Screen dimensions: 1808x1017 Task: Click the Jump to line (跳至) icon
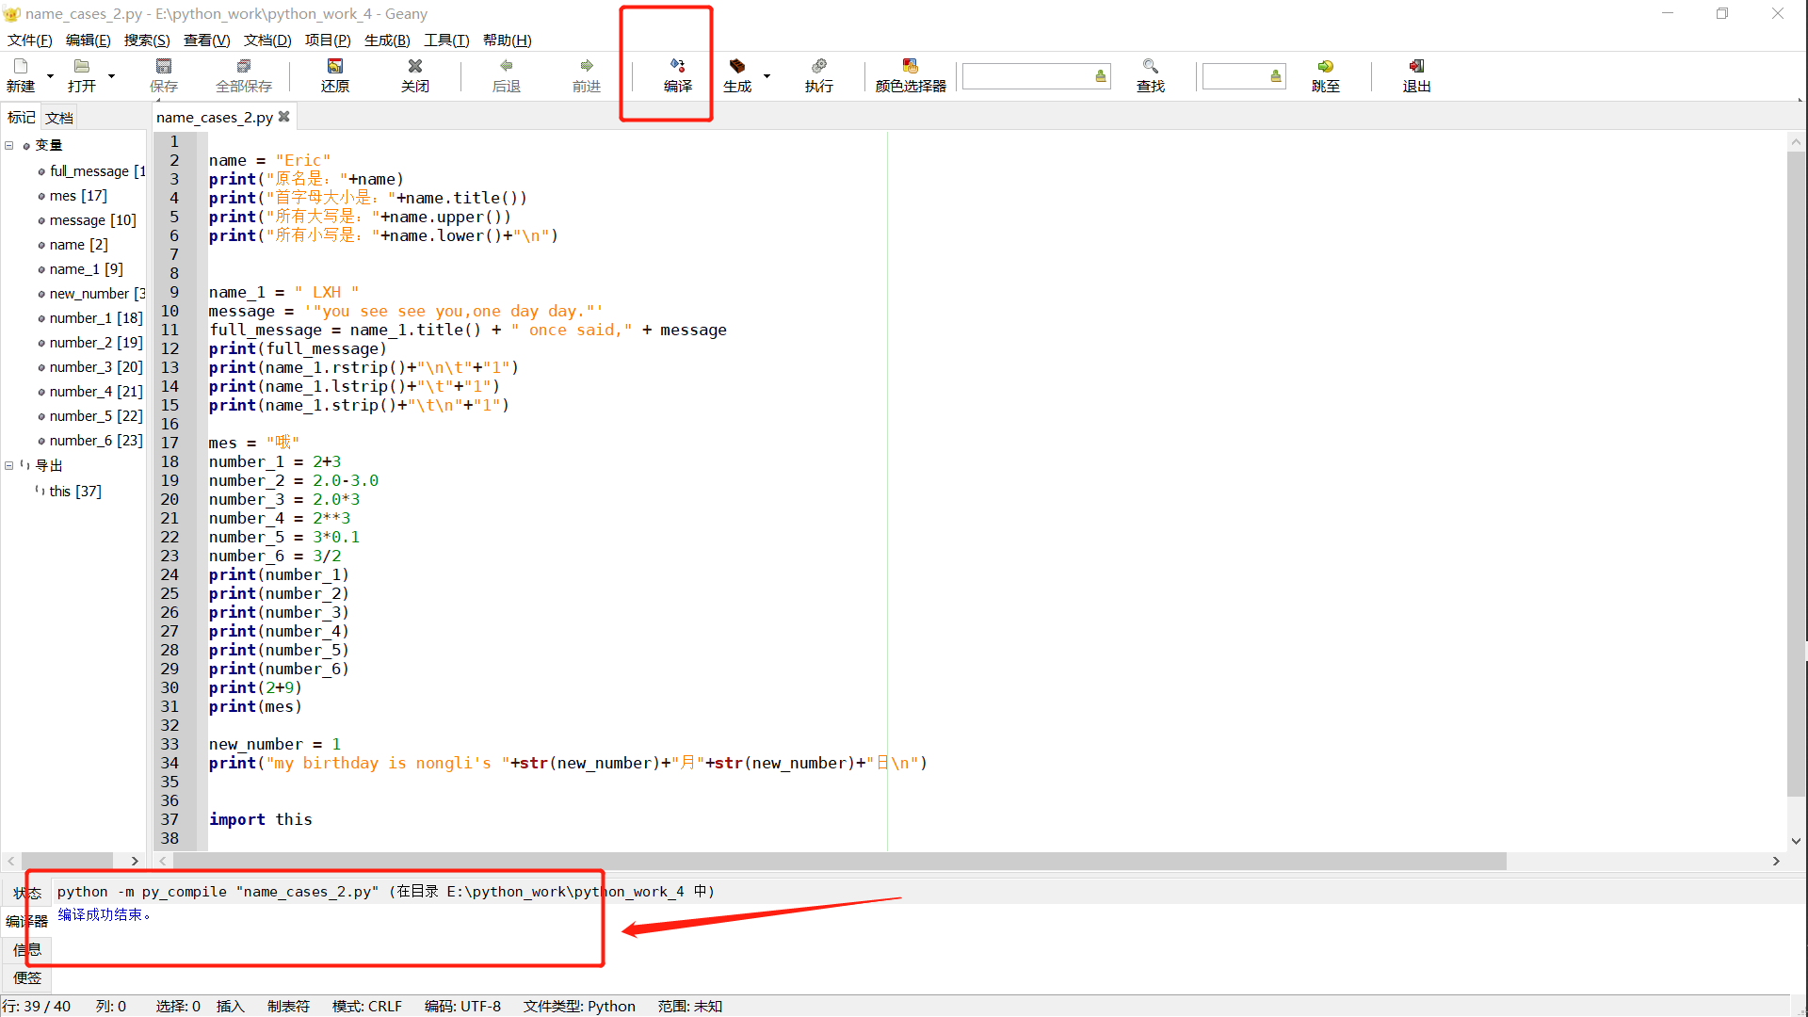pos(1325,66)
